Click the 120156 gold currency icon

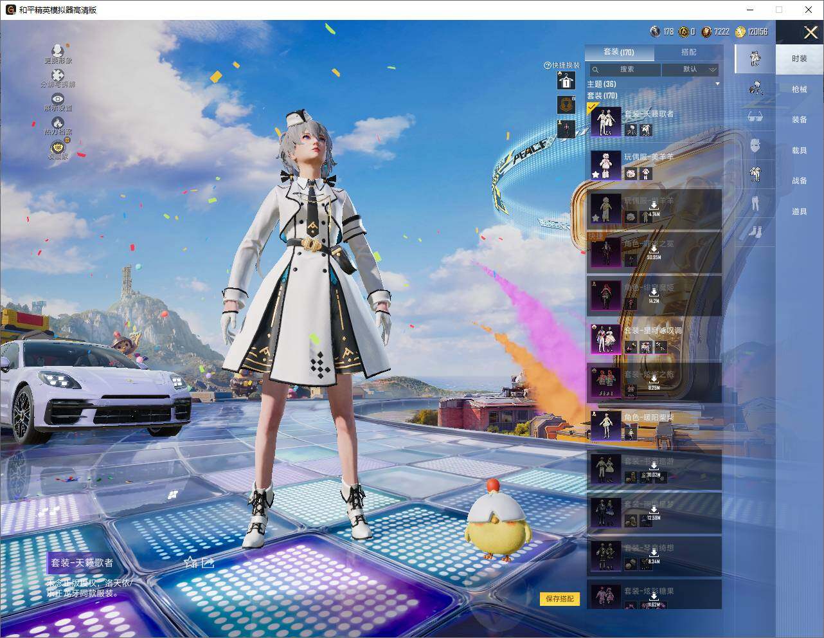[740, 31]
